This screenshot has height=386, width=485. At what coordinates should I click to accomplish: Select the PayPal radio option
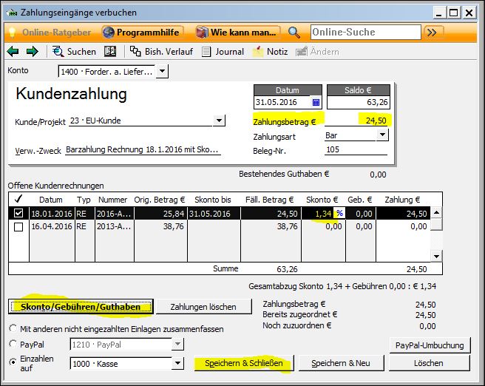(x=13, y=344)
